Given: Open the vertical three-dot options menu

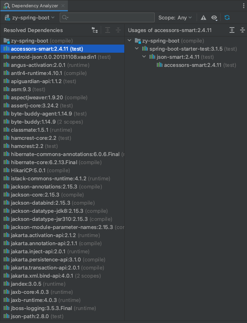Looking at the screenshot, I should pos(244,6).
